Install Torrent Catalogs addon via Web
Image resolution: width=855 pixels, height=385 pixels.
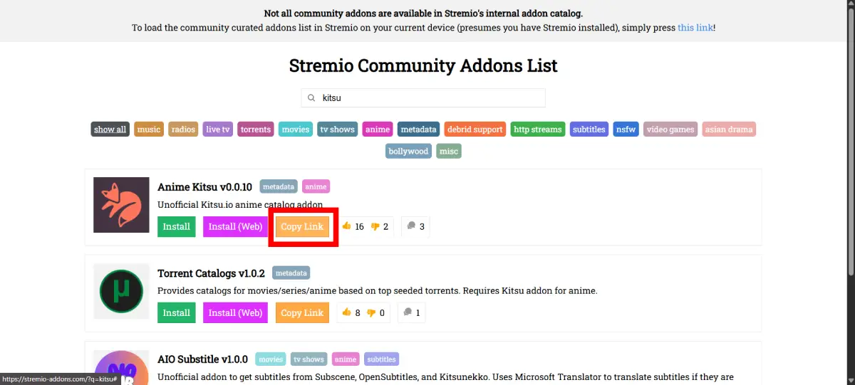click(x=235, y=313)
